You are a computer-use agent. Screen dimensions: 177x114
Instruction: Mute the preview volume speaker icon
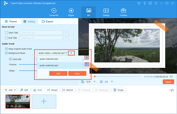coord(171,76)
